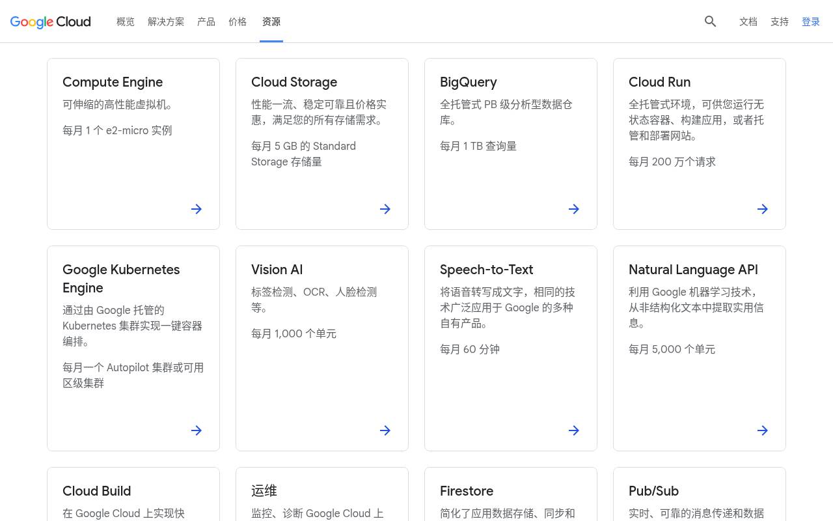The image size is (833, 521).
Task: Click the arrow on Compute Engine card
Action: point(197,209)
